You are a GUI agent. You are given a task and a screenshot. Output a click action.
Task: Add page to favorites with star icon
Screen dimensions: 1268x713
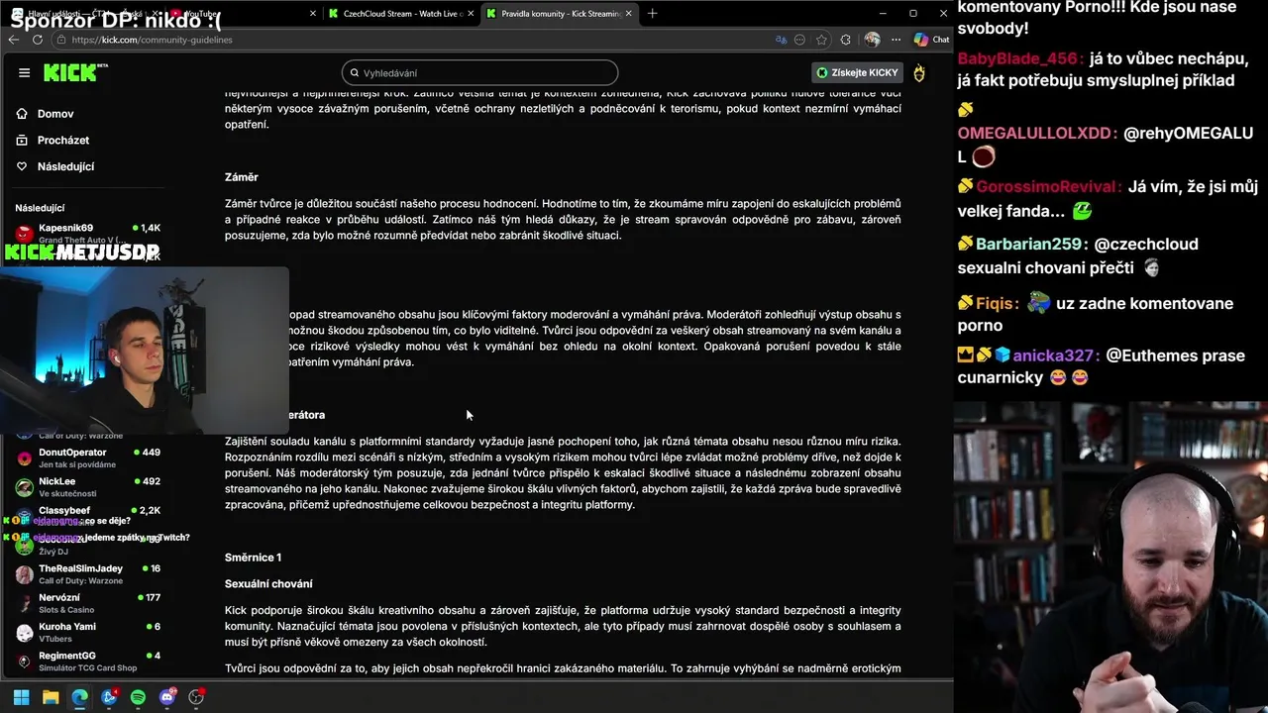click(x=822, y=40)
